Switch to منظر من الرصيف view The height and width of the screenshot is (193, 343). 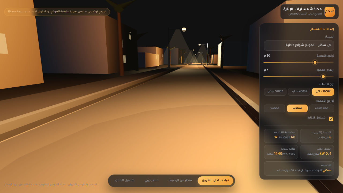(180, 181)
